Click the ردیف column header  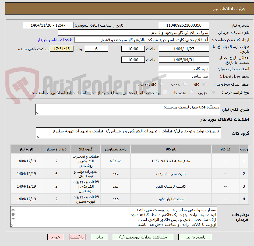244,149
